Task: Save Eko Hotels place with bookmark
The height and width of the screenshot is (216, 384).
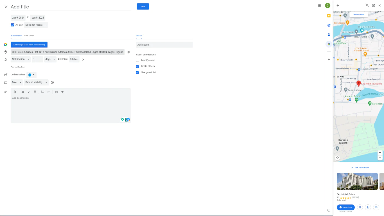Action: pyautogui.click(x=360, y=207)
